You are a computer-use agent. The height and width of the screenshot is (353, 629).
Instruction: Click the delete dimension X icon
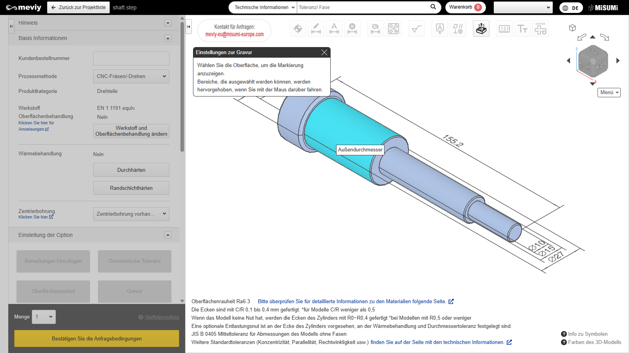(x=352, y=29)
